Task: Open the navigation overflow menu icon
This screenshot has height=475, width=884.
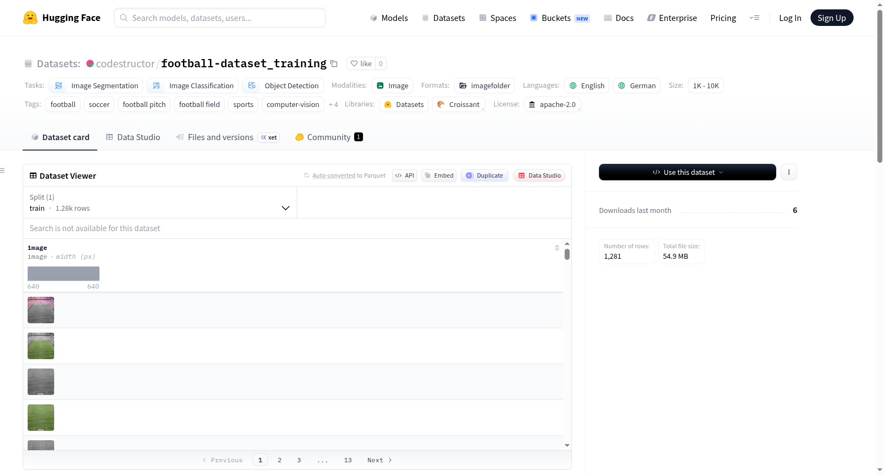Action: (754, 18)
